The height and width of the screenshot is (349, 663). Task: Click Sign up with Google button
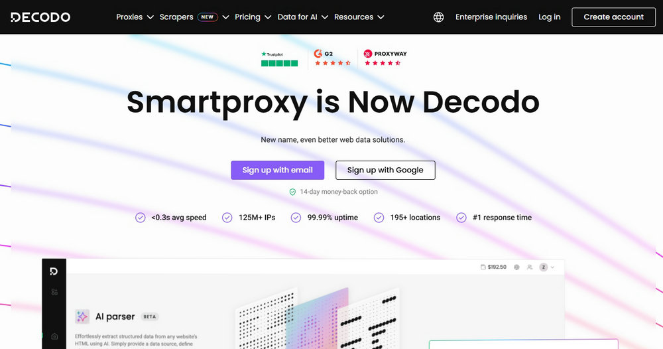point(385,170)
